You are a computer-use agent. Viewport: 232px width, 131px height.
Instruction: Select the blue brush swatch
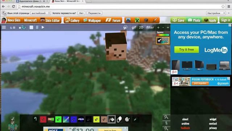tap(74, 119)
